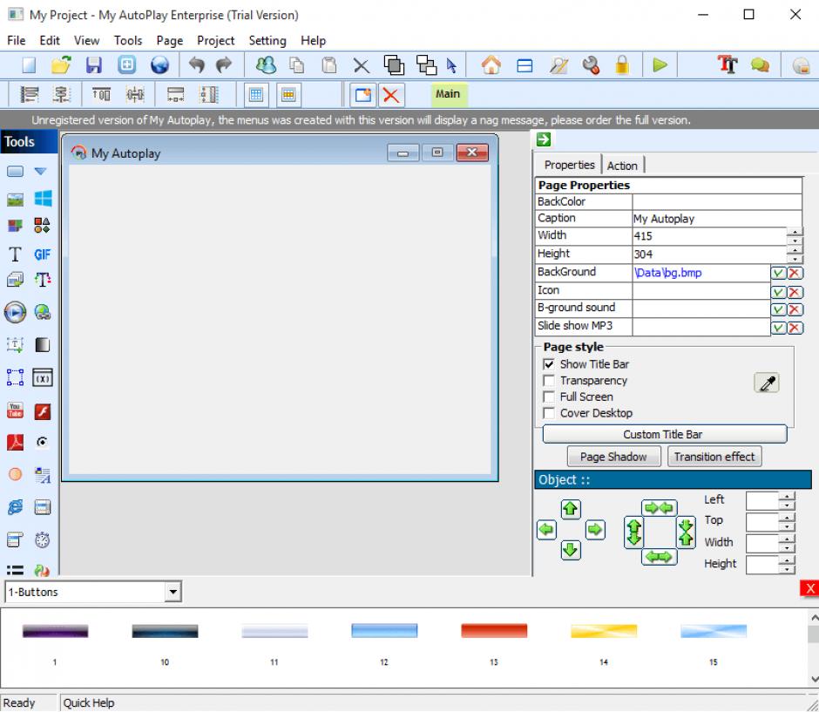This screenshot has height=712, width=819.
Task: Select the YouTube video tool
Action: click(x=15, y=410)
